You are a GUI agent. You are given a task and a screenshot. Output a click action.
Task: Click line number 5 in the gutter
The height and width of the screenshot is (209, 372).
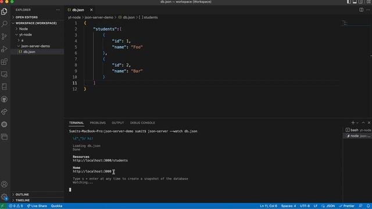pyautogui.click(x=76, y=47)
